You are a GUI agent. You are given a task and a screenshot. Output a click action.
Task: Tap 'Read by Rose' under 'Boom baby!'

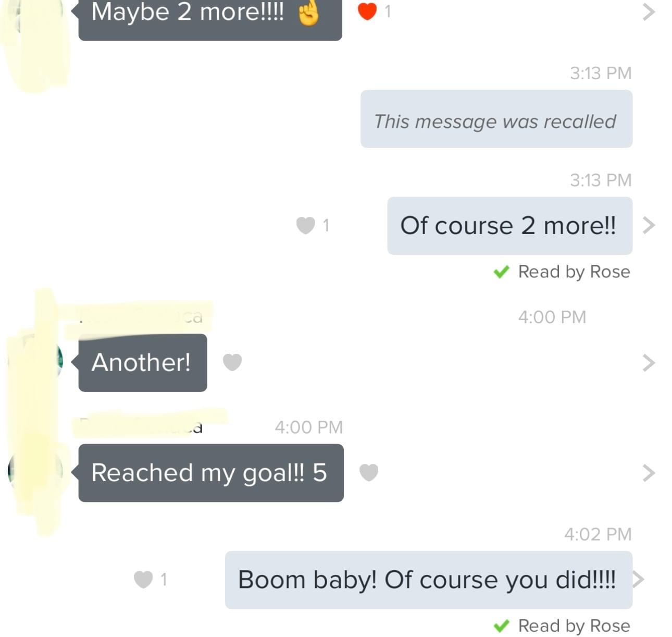(574, 626)
